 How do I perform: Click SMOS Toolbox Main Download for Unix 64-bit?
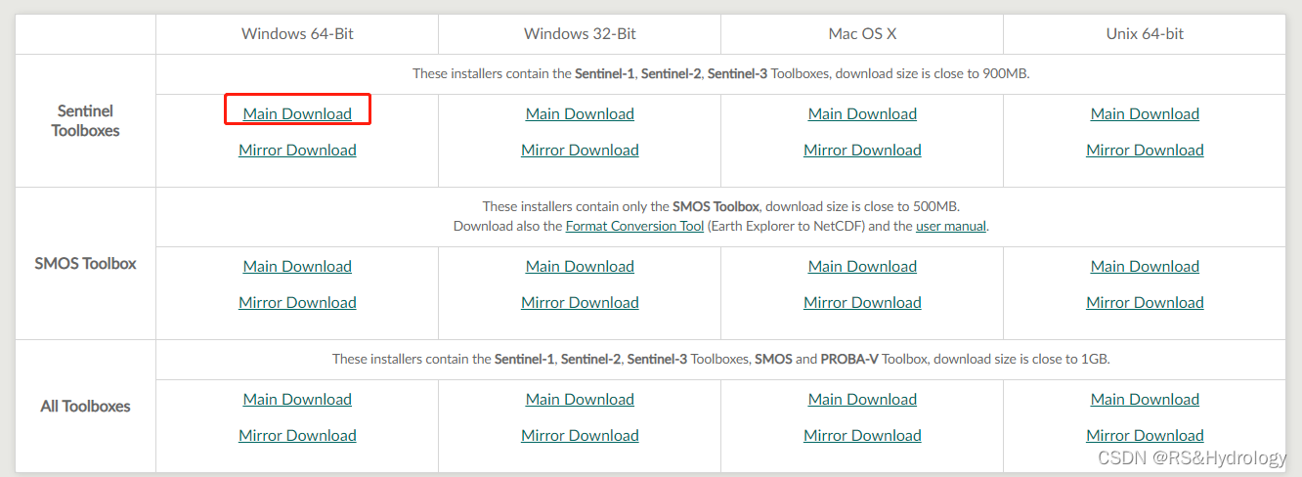coord(1145,266)
